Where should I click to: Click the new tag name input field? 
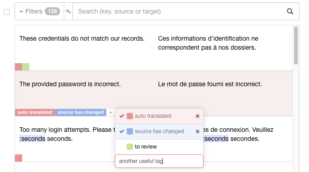pyautogui.click(x=159, y=161)
